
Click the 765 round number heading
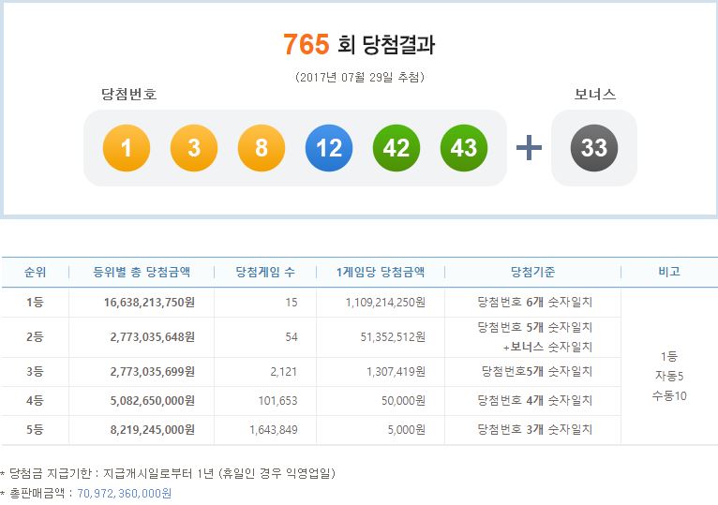tap(306, 44)
